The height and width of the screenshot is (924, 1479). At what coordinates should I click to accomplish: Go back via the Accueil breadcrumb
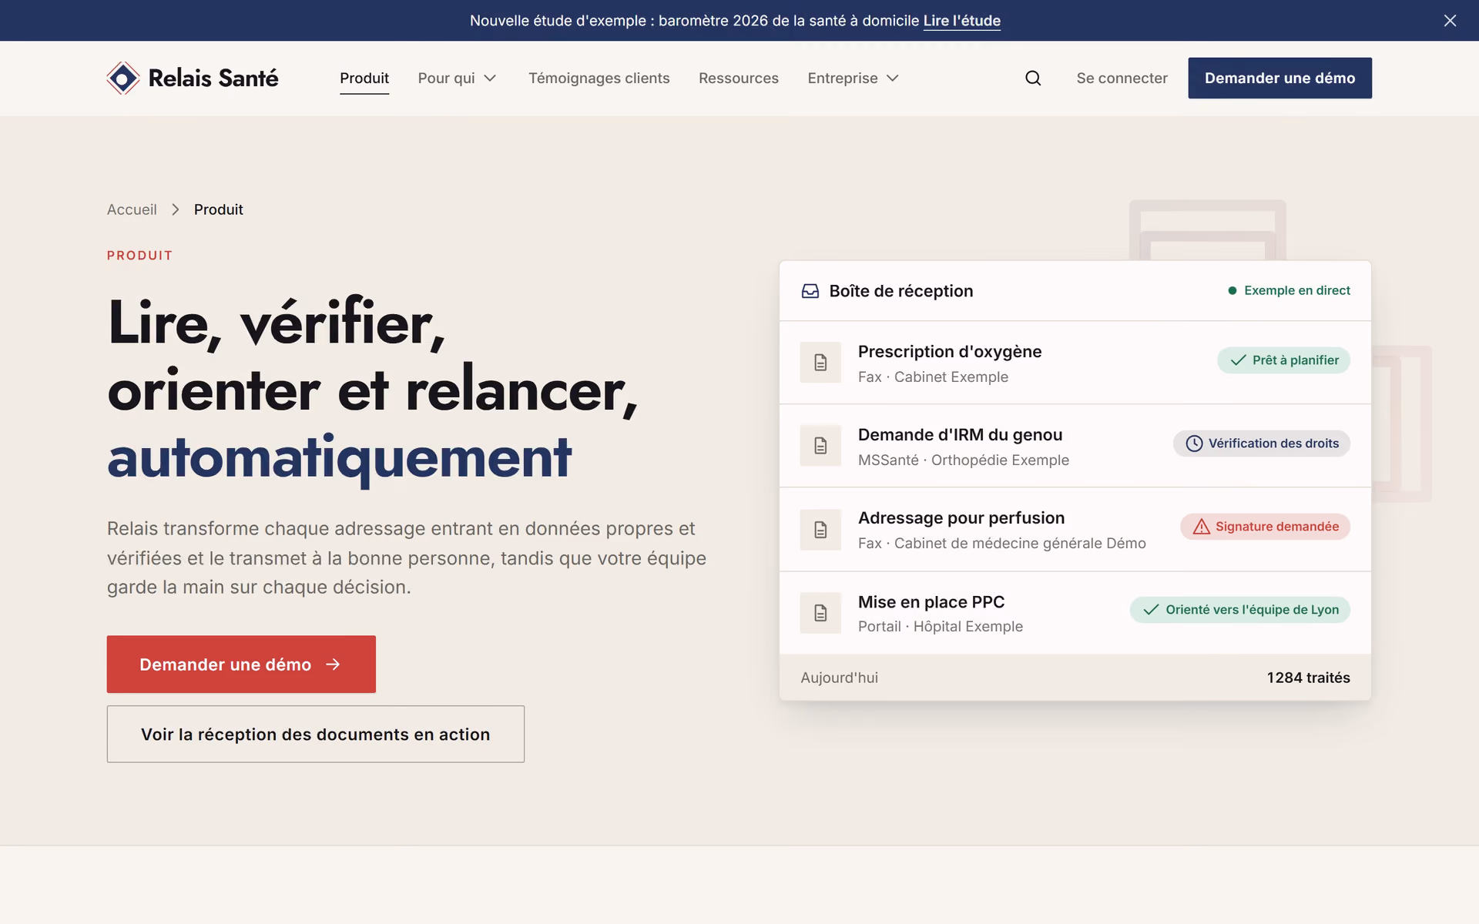point(132,209)
